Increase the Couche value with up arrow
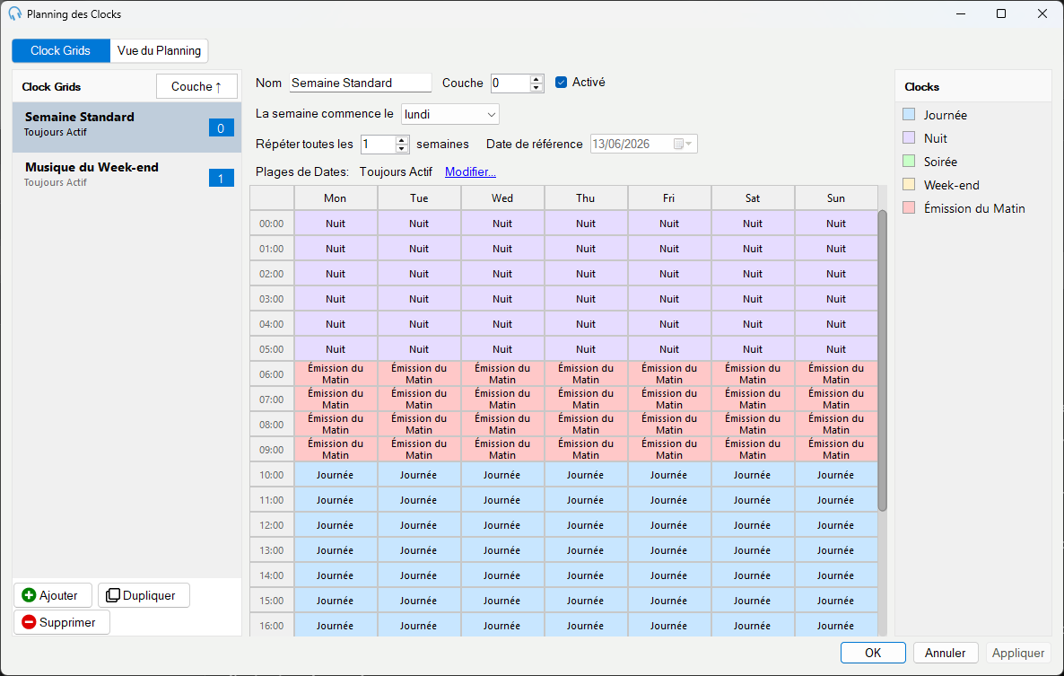Image resolution: width=1064 pixels, height=676 pixels. (536, 79)
